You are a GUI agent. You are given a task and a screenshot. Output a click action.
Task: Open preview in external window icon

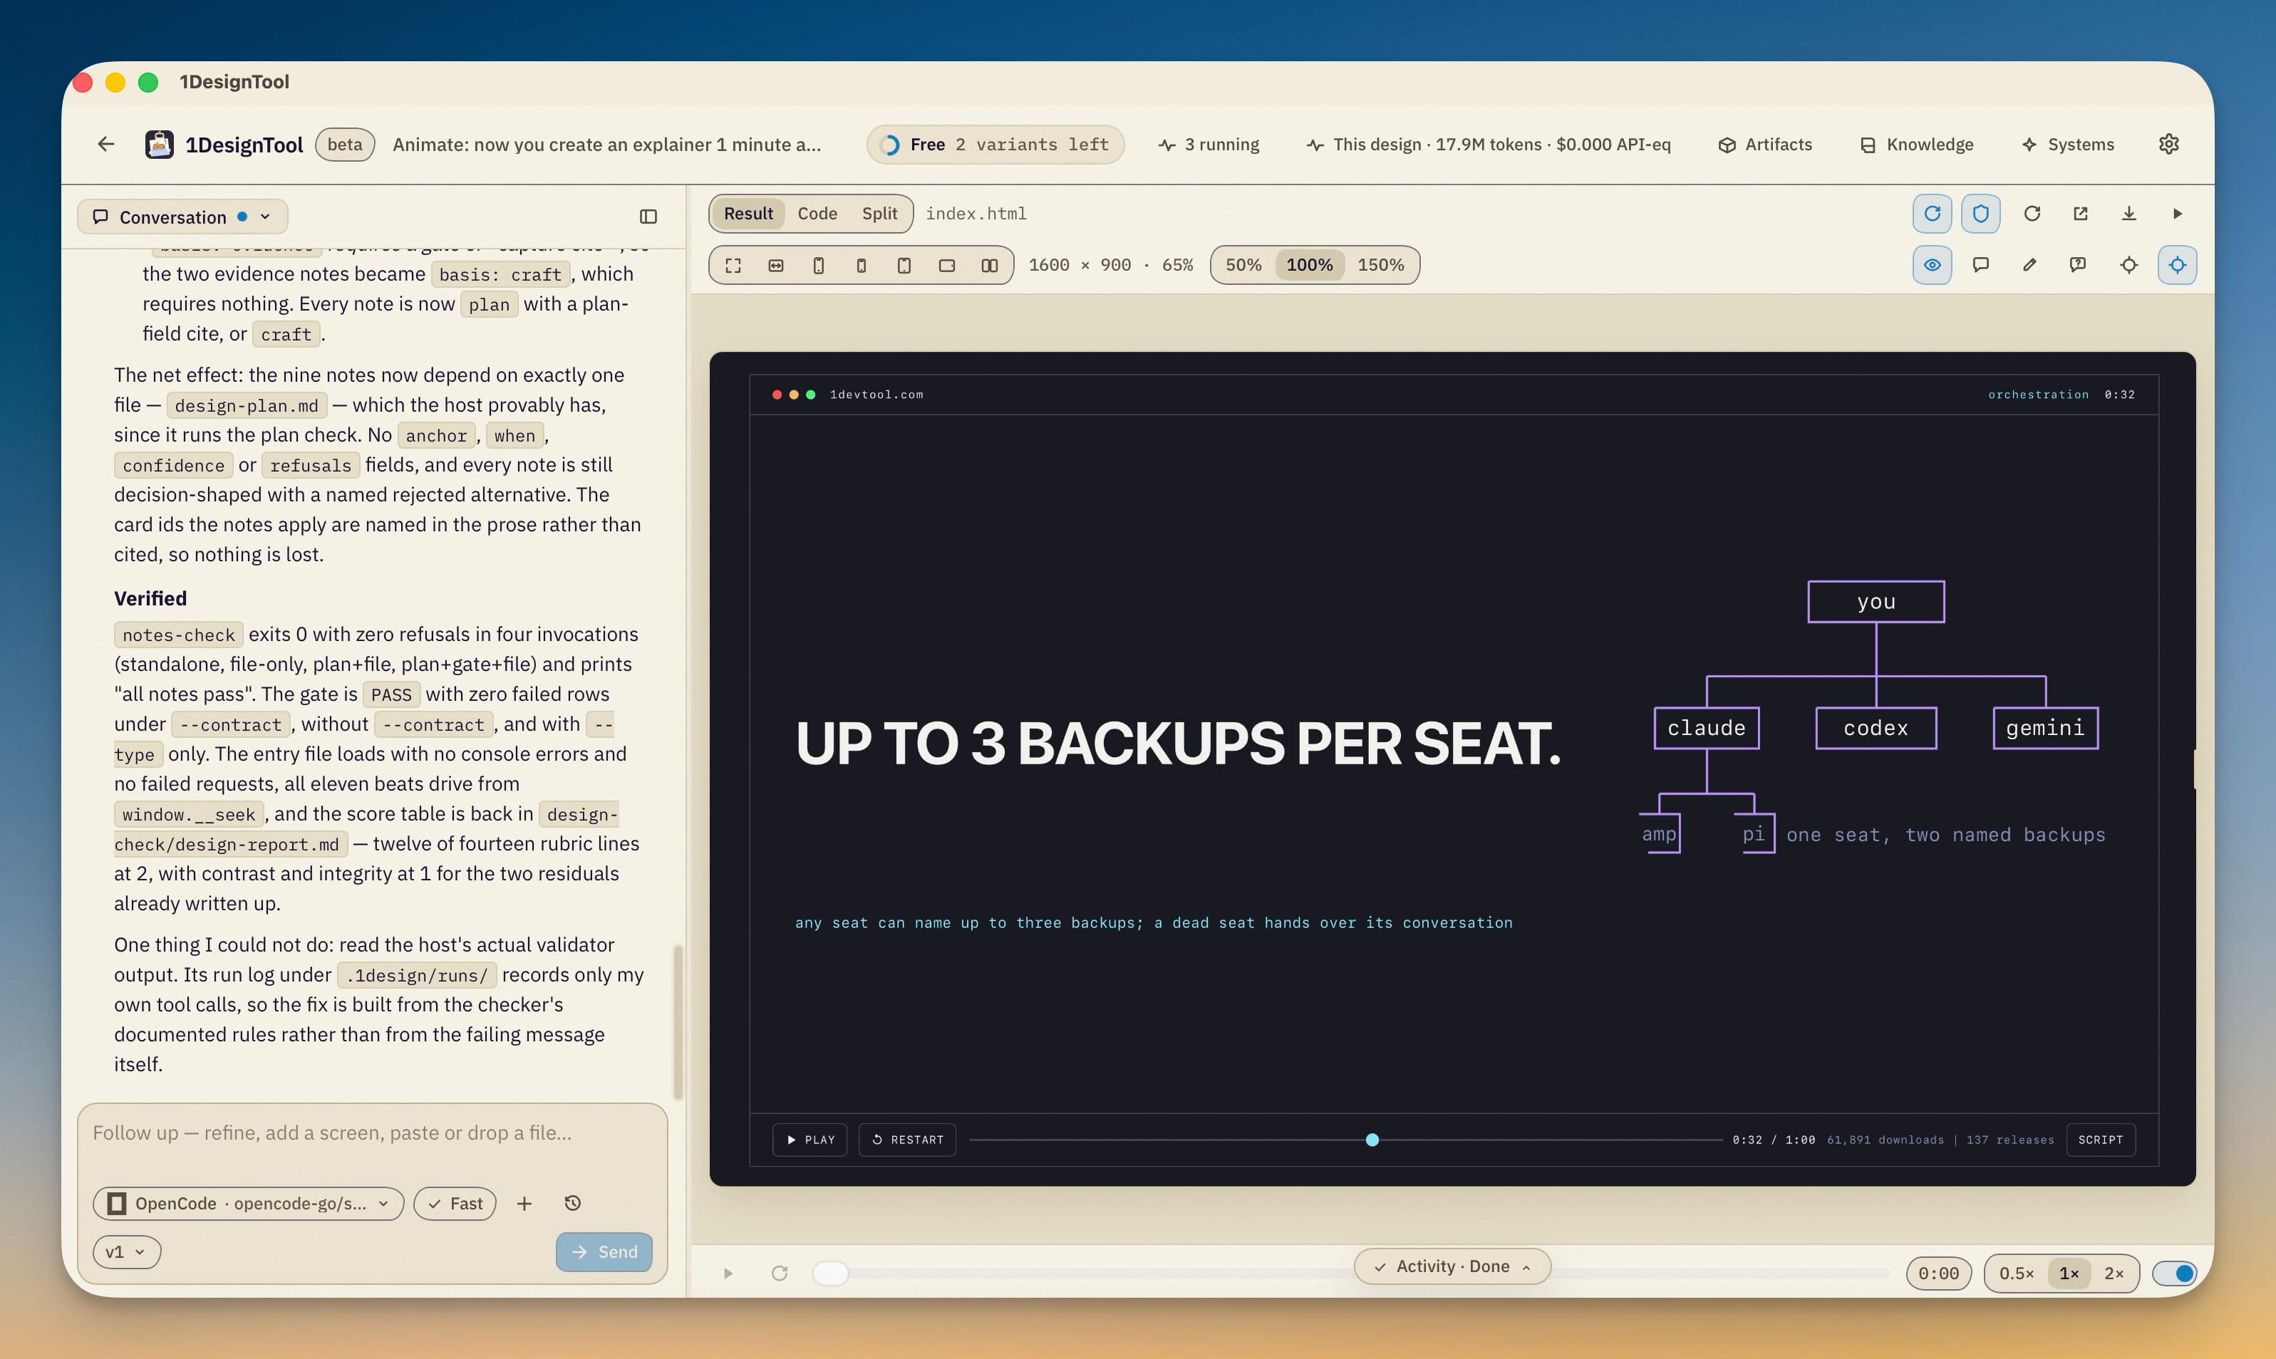pos(2080,214)
